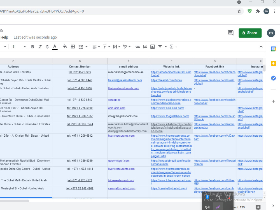This screenshot has width=280, height=210.
Task: Click the horizontal scrollbar thumb
Action: [x=14, y=201]
